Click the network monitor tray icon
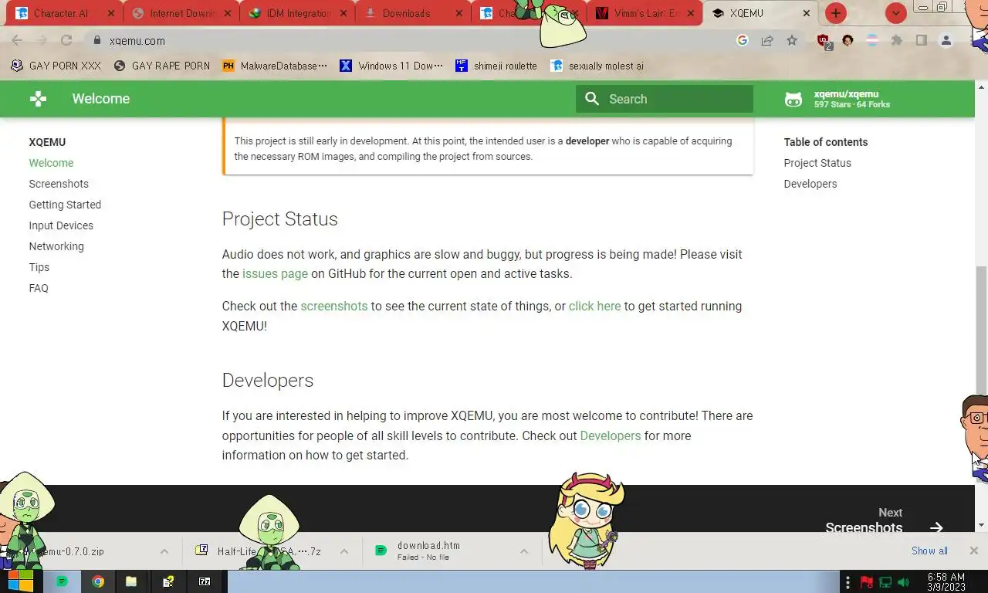Screen dimensions: 988x593 tap(885, 581)
